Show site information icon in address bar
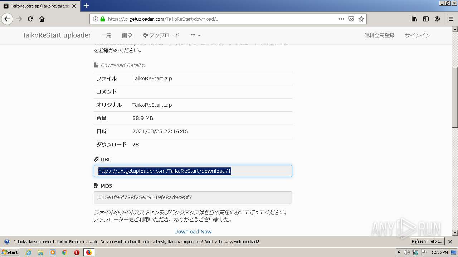This screenshot has height=257, width=458. click(x=96, y=19)
